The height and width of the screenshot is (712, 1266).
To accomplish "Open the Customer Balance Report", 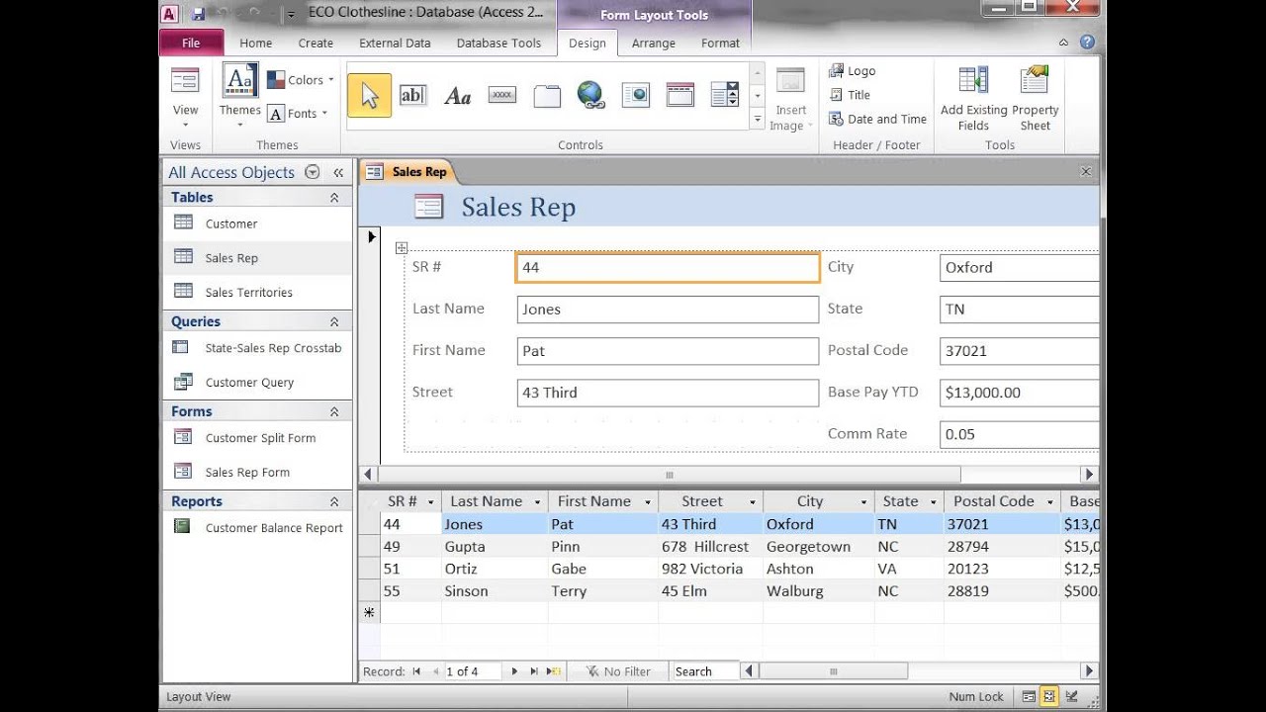I will [259, 528].
